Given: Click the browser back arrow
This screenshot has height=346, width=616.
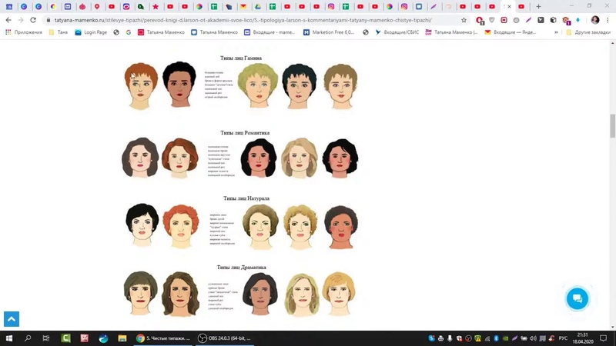Looking at the screenshot, I should [x=8, y=20].
